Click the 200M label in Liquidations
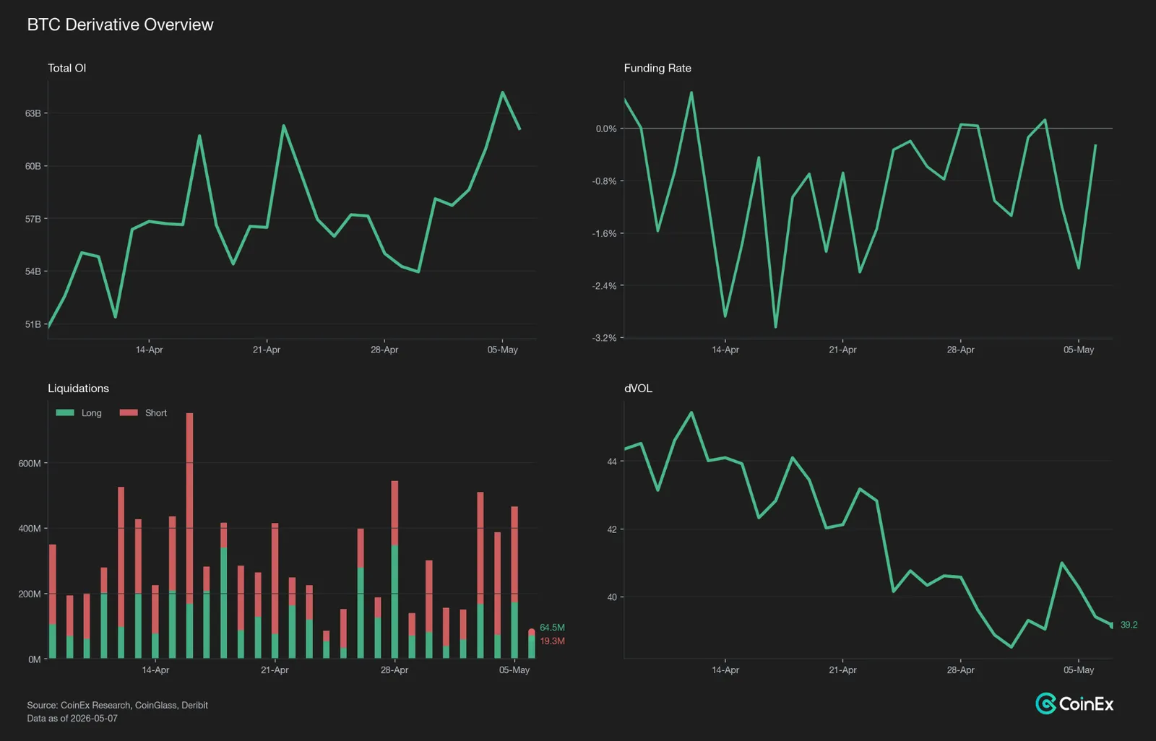 coord(30,594)
